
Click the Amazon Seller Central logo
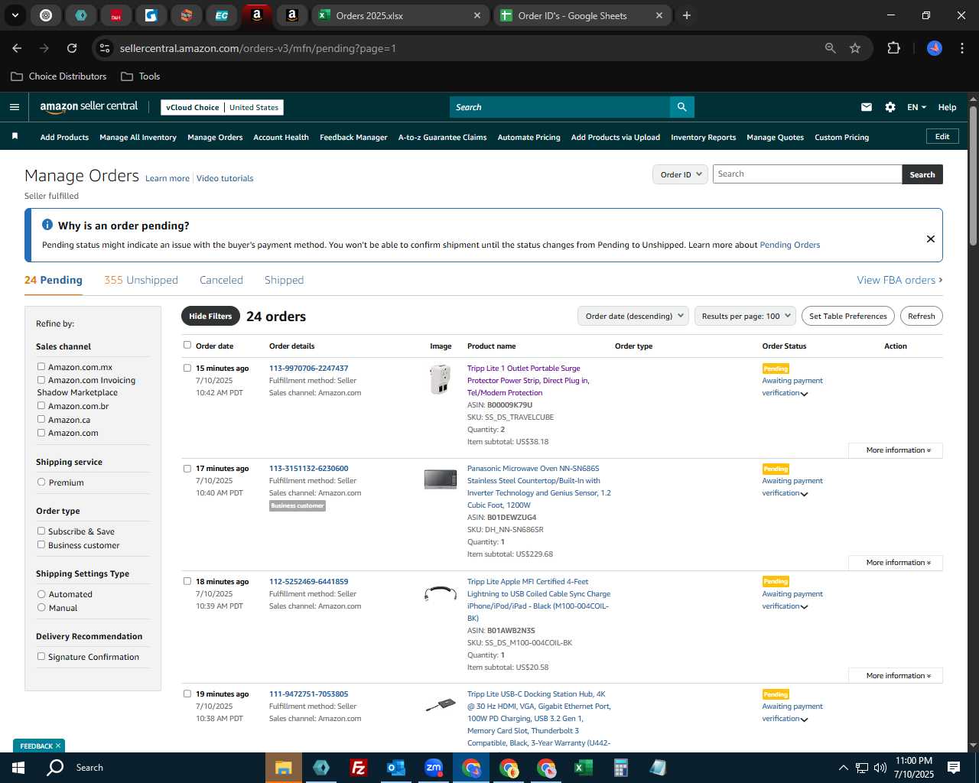89,107
